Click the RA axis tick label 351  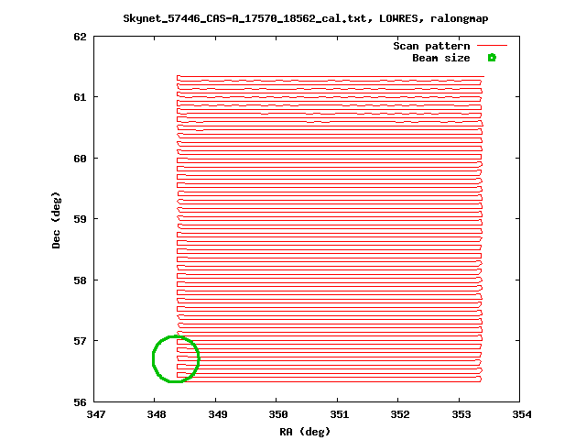(340, 414)
